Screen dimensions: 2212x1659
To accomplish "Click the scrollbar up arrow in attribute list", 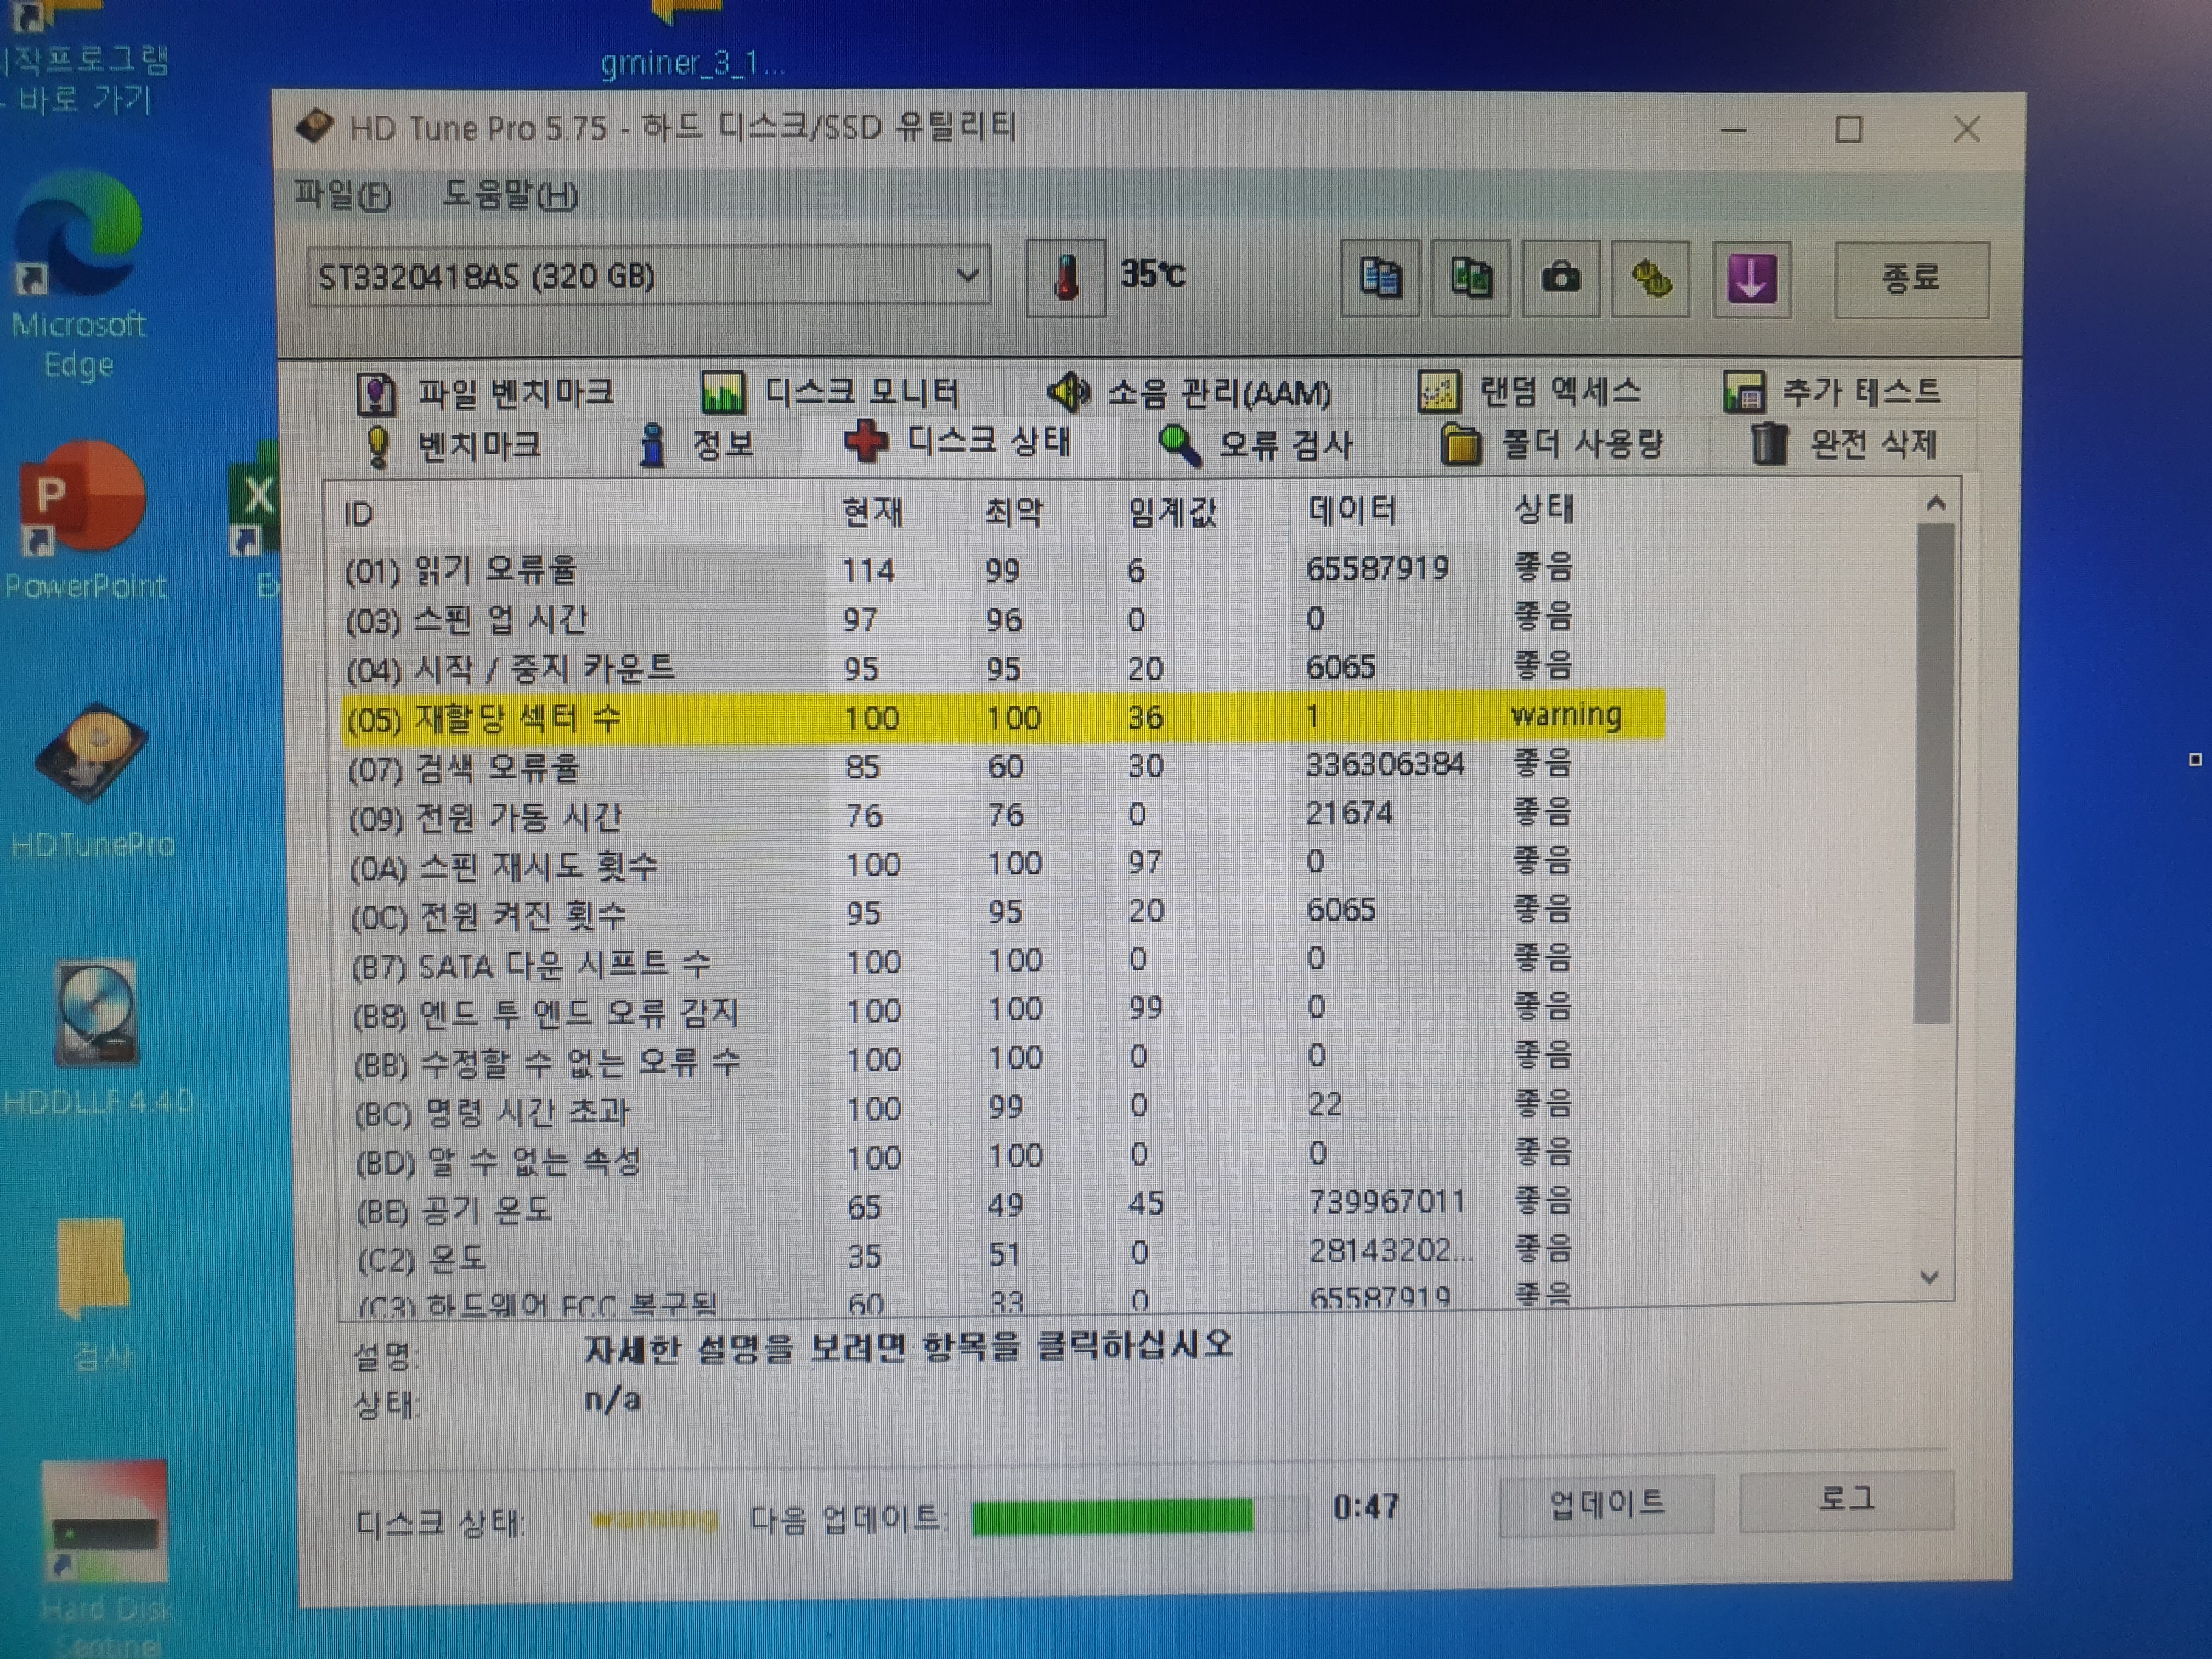I will [1936, 504].
